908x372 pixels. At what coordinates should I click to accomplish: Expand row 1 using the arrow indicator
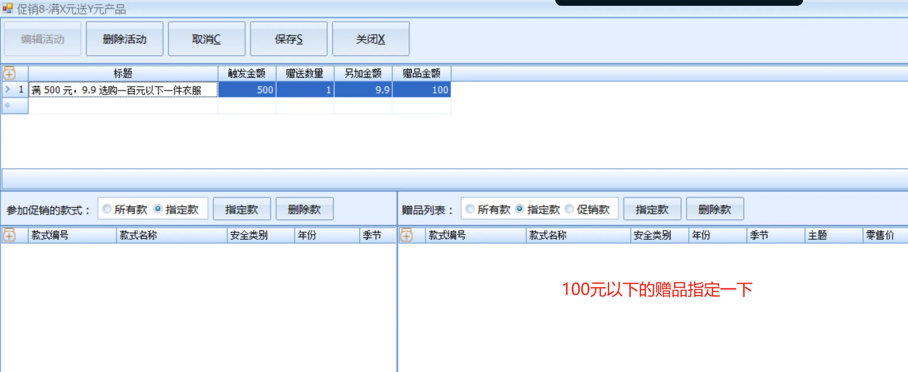(7, 89)
